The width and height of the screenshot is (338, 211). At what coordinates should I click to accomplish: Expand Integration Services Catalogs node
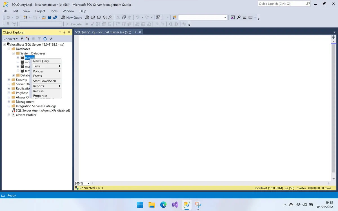pyautogui.click(x=9, y=106)
